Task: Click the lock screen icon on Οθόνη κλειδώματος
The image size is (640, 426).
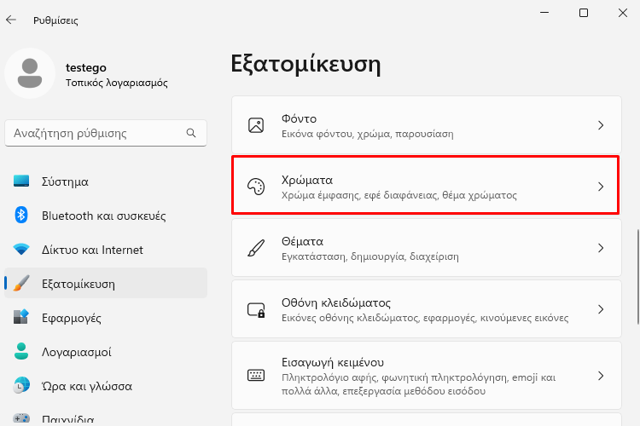Action: [x=256, y=310]
